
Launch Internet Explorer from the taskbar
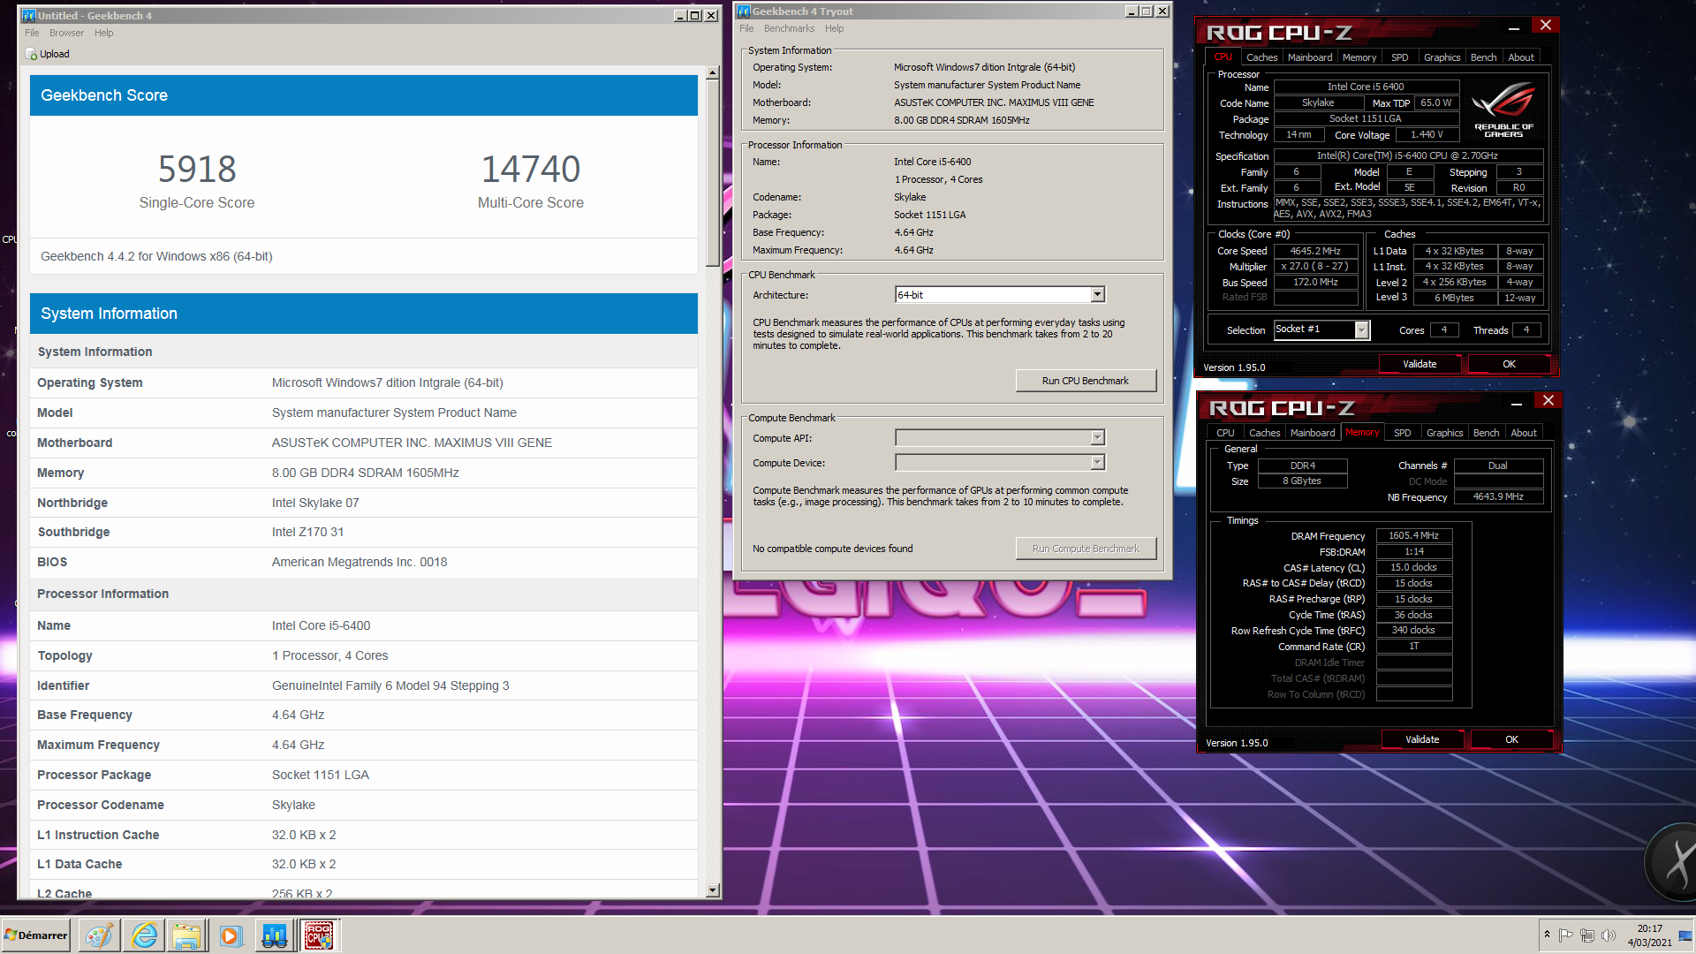pos(144,935)
